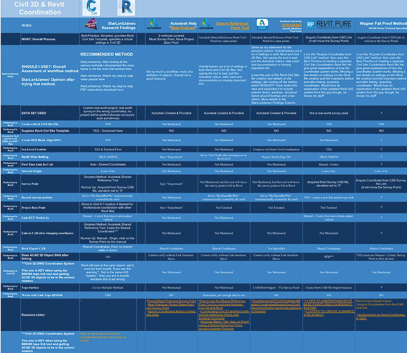Image resolution: width=407 pixels, height=353 pixels.
Task: Select the 'Civil 3D & Revit Coordination' title cell
Action: click(39, 8)
